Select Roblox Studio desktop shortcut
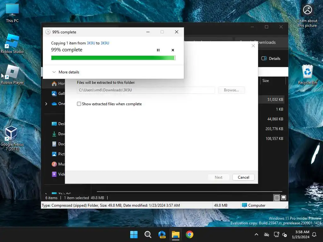 click(x=12, y=44)
